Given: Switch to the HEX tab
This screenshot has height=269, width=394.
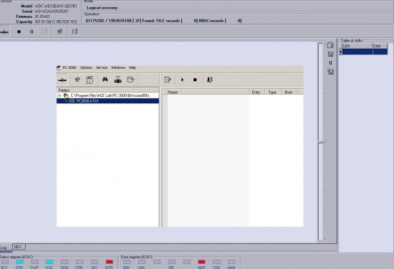Looking at the screenshot, I should click(19, 247).
